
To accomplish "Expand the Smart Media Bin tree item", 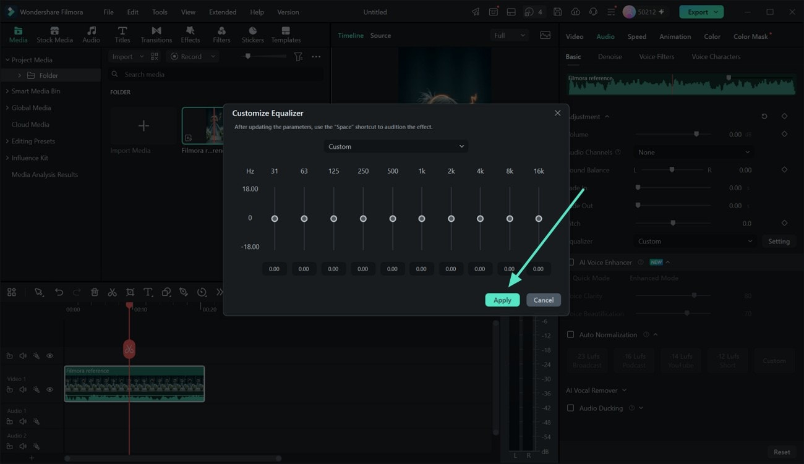I will pos(35,91).
